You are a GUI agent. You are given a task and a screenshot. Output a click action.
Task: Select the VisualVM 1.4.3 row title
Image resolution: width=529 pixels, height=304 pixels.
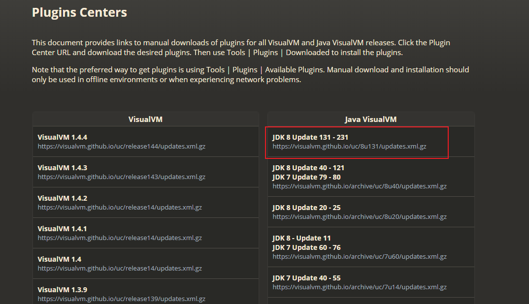click(x=63, y=168)
